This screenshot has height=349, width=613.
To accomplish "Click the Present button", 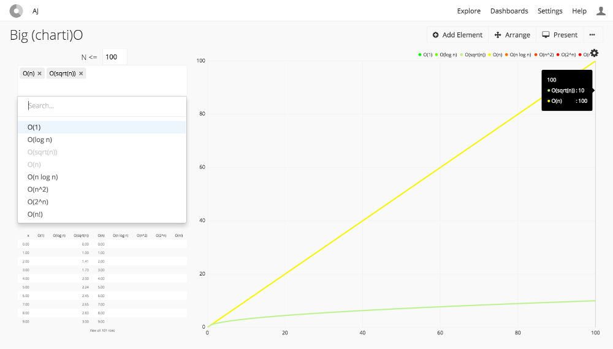I will pyautogui.click(x=560, y=35).
